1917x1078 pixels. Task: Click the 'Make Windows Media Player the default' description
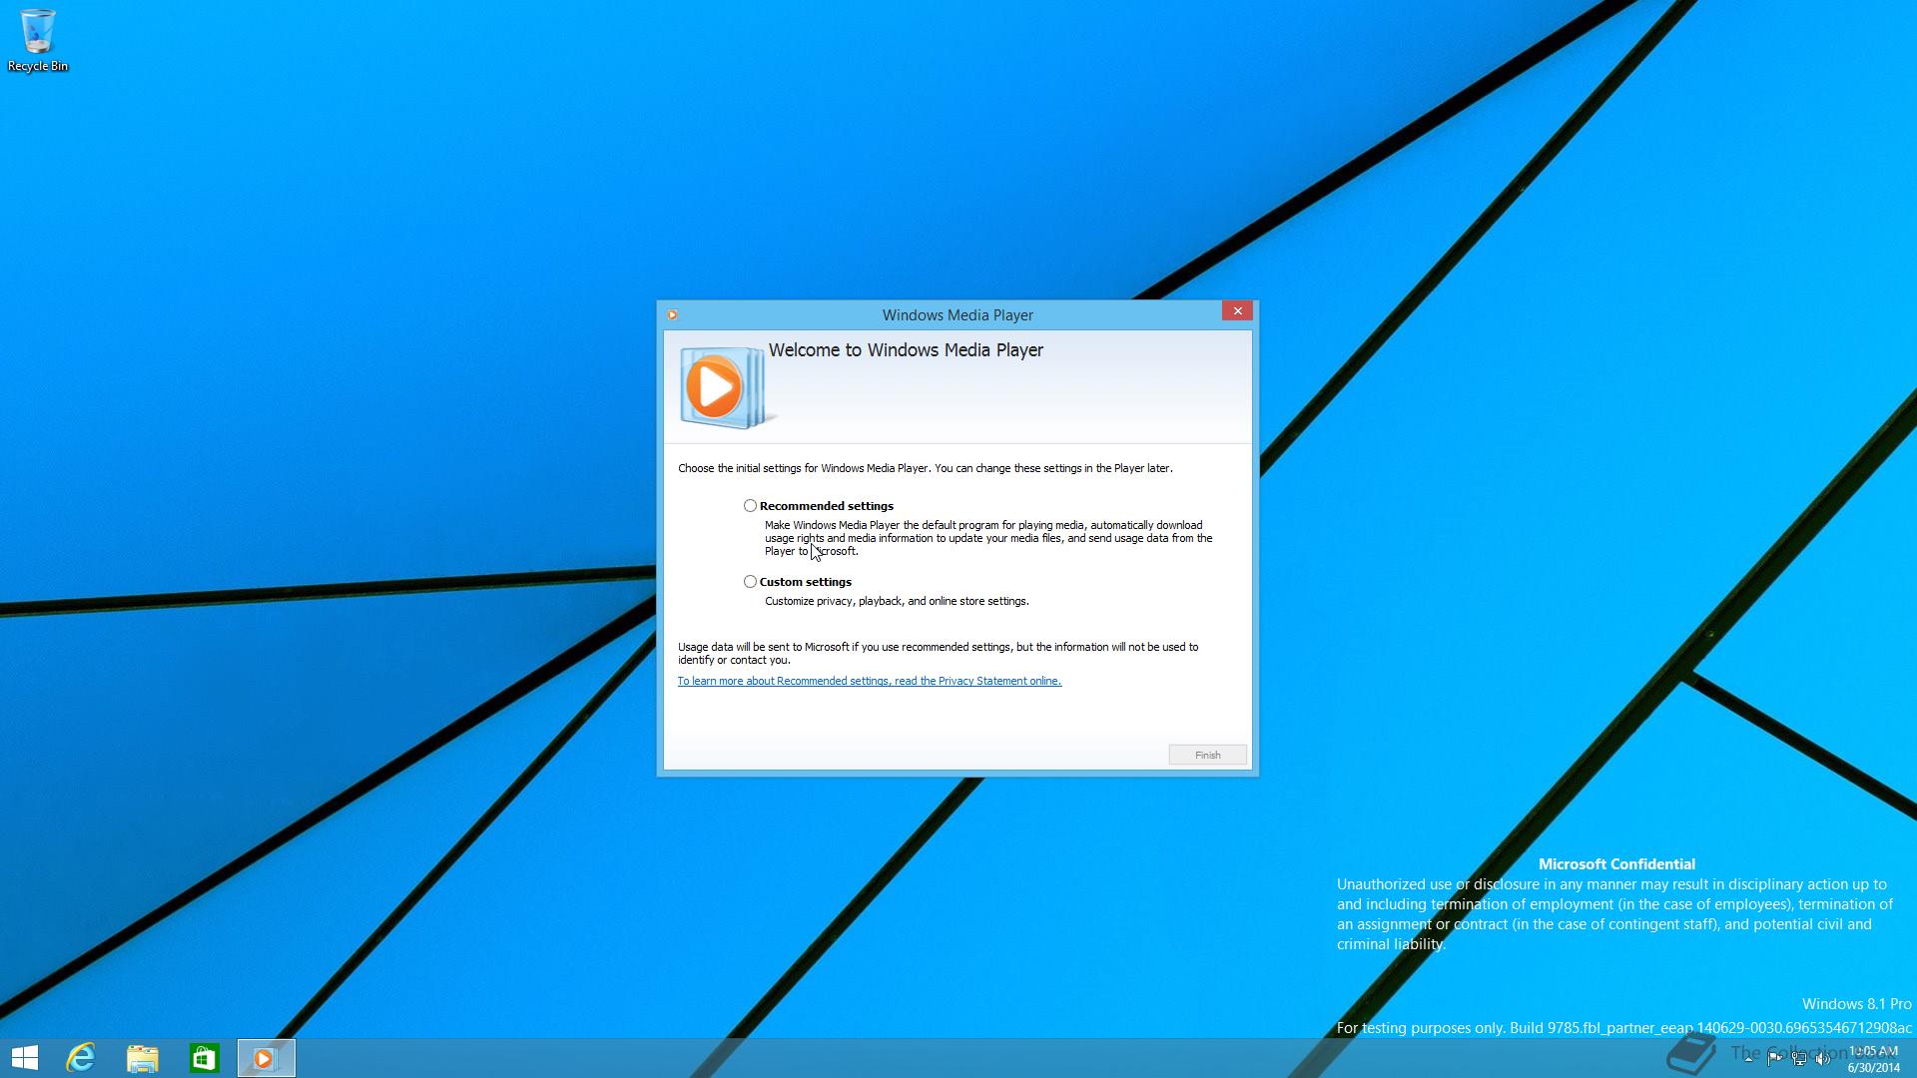click(x=988, y=538)
